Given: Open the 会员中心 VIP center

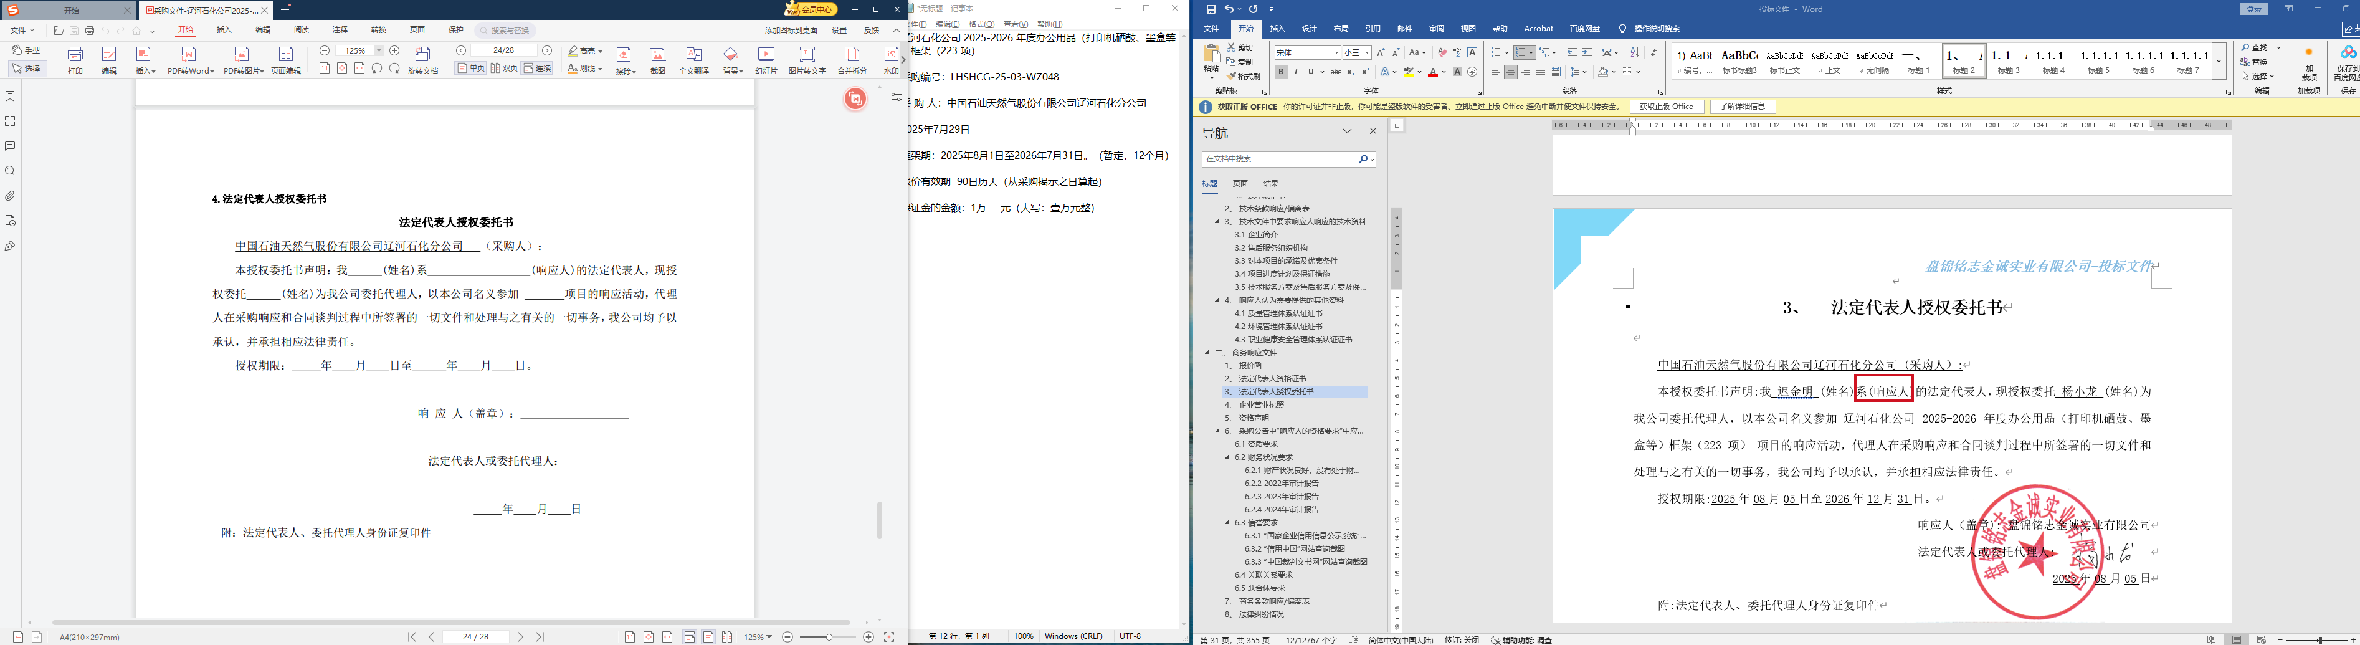Looking at the screenshot, I should 811,9.
